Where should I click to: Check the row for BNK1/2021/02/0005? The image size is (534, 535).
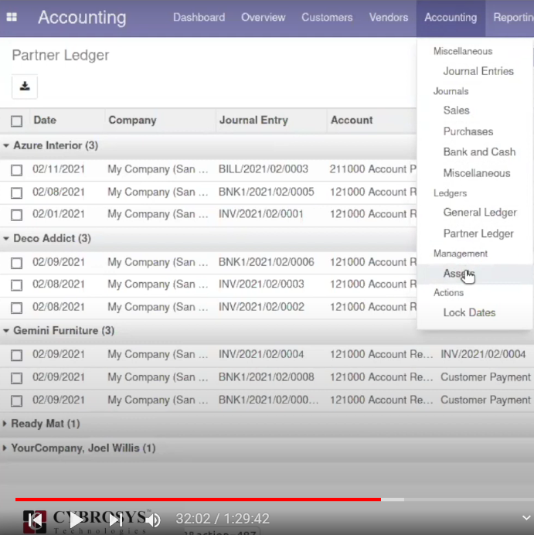tap(16, 193)
